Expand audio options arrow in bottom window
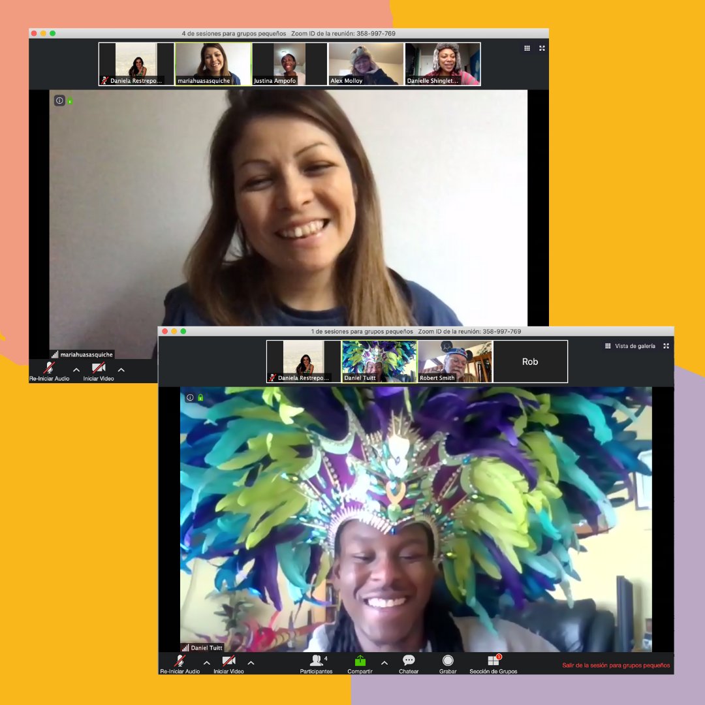 point(207,663)
